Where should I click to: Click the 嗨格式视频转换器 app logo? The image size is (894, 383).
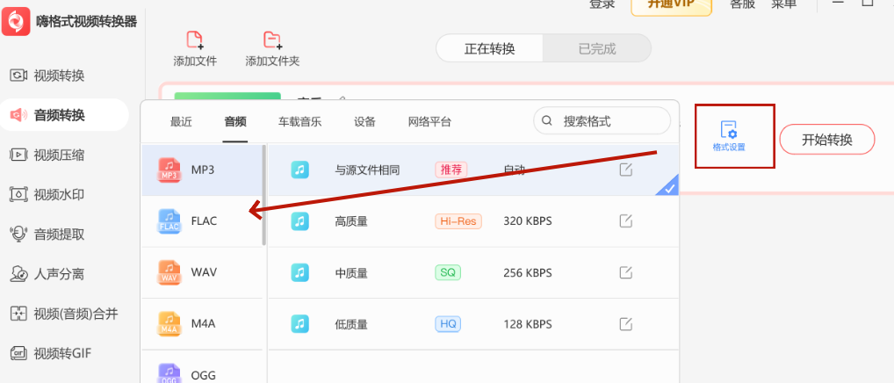coord(16,22)
